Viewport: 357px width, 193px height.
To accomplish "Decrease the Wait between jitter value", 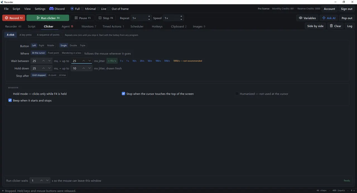I will 90,61.
